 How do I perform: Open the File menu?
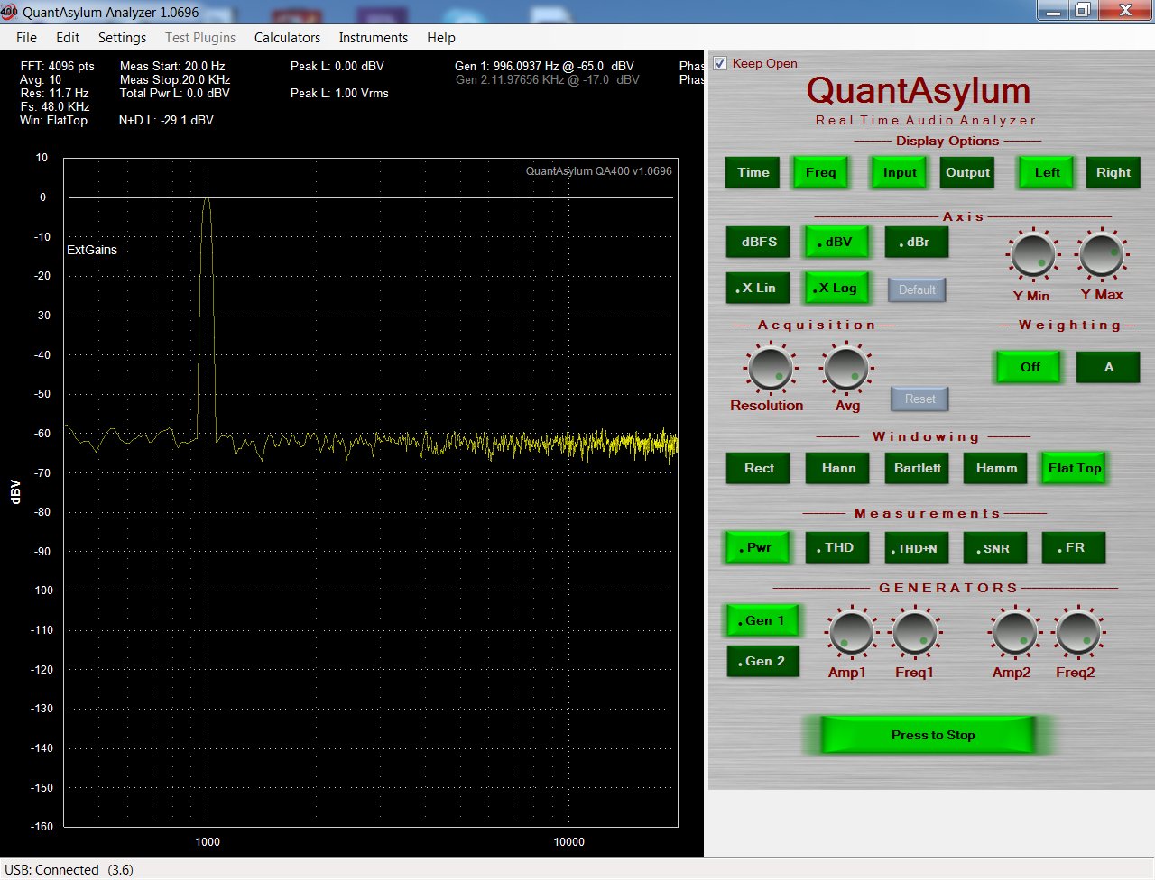click(x=27, y=38)
